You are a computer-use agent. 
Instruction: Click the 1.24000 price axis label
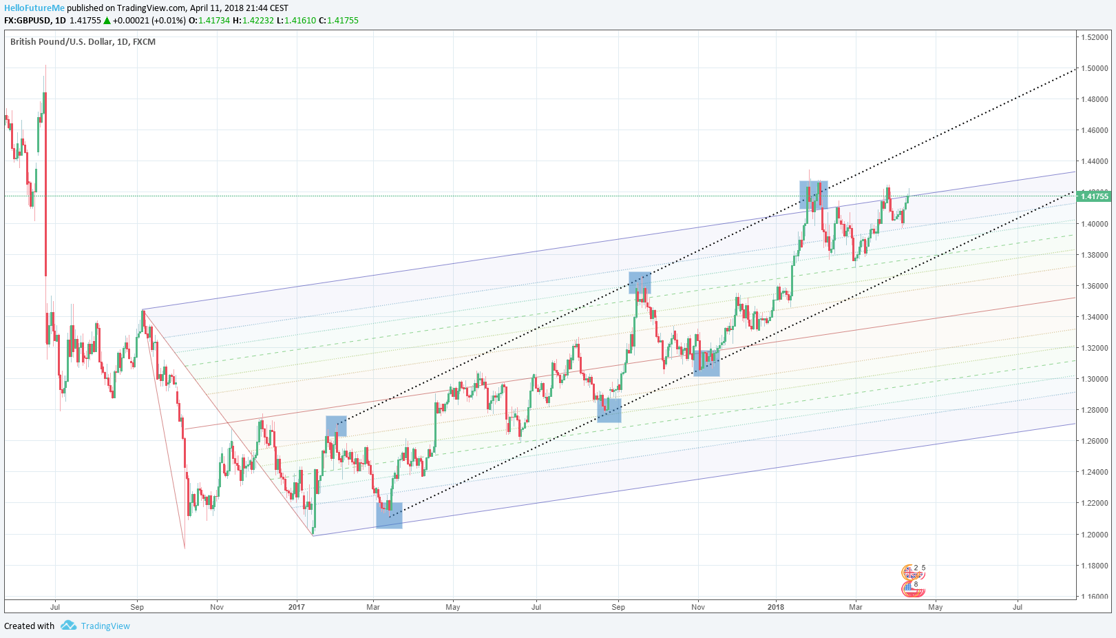pos(1095,472)
